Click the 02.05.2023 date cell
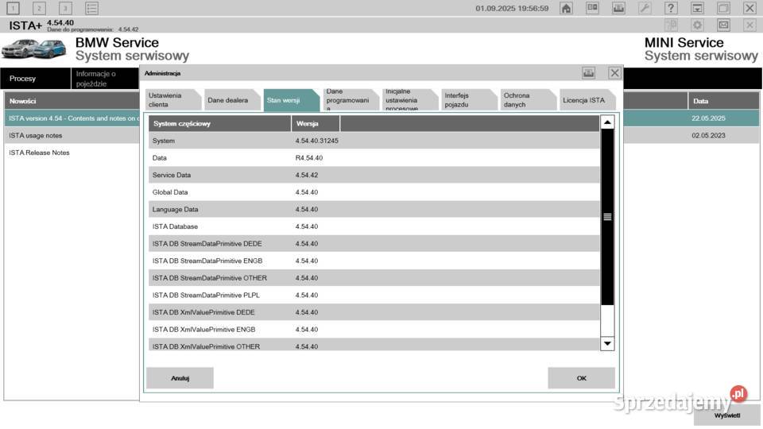 pyautogui.click(x=723, y=135)
